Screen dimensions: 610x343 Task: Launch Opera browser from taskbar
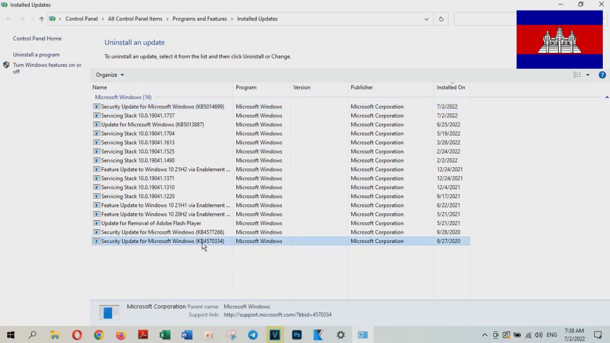click(x=77, y=335)
